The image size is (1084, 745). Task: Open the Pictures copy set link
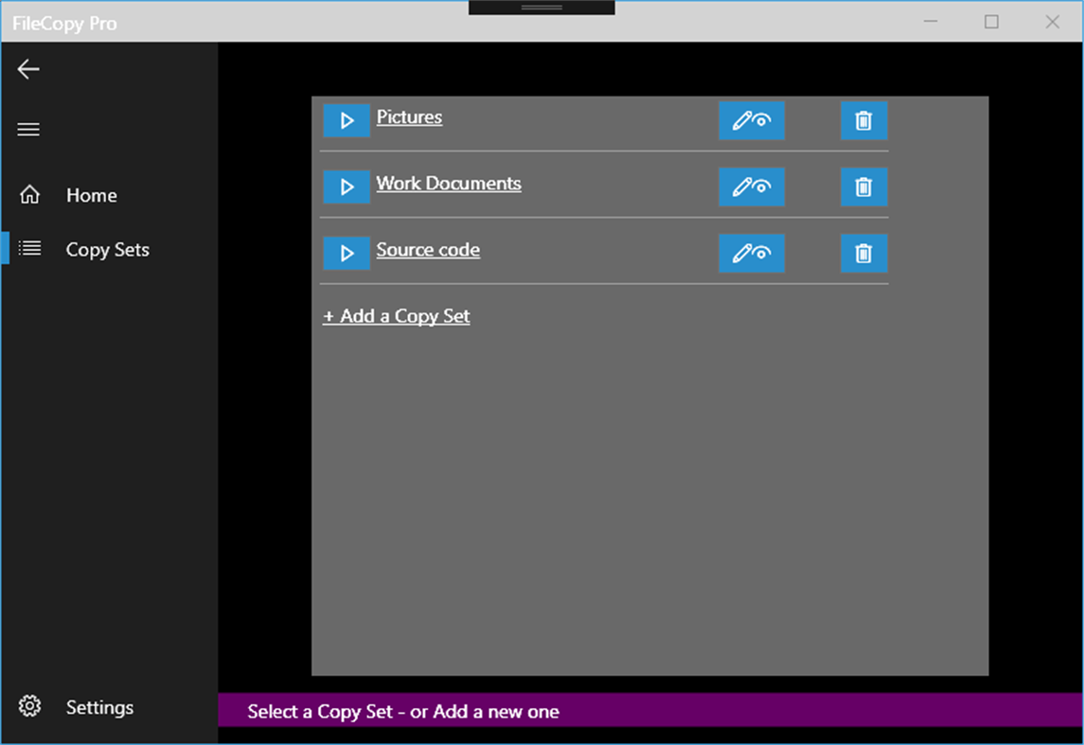point(409,116)
